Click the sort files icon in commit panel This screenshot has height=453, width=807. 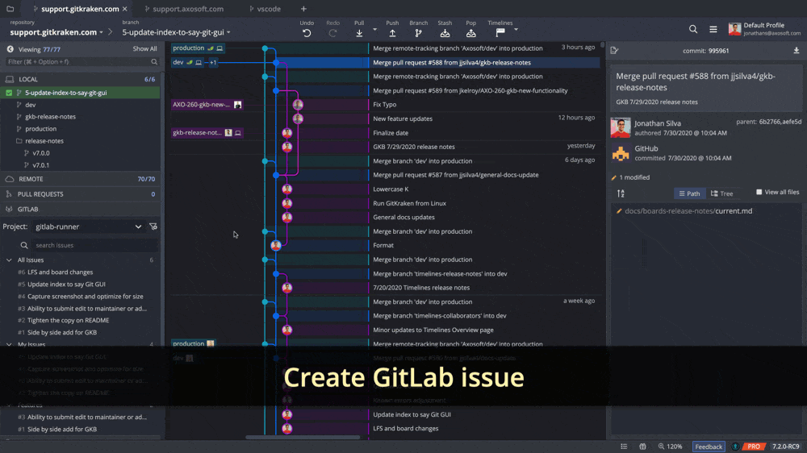pos(621,193)
